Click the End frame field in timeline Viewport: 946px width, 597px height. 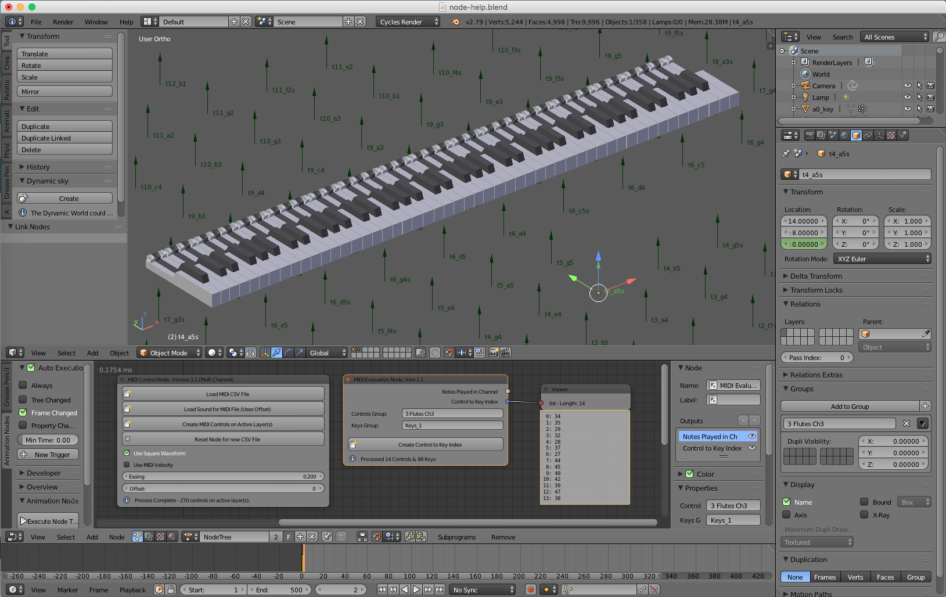pos(280,589)
